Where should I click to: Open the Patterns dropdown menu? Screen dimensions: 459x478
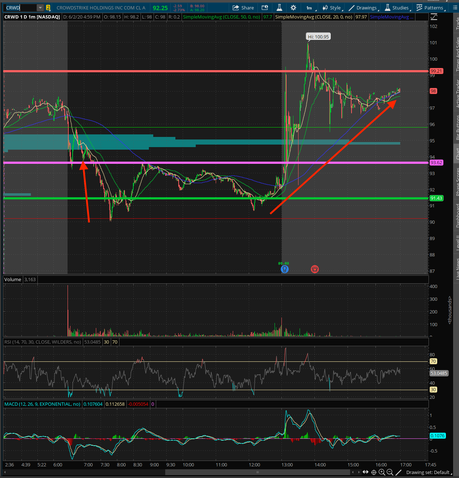430,8
